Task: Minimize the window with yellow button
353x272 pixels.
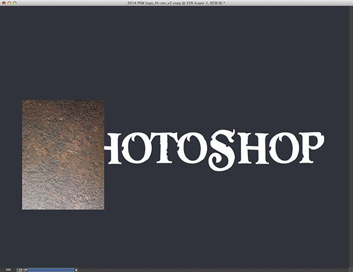Action: pyautogui.click(x=9, y=3)
